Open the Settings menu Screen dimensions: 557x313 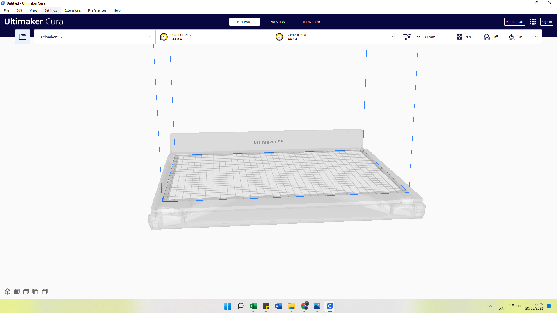pos(51,10)
